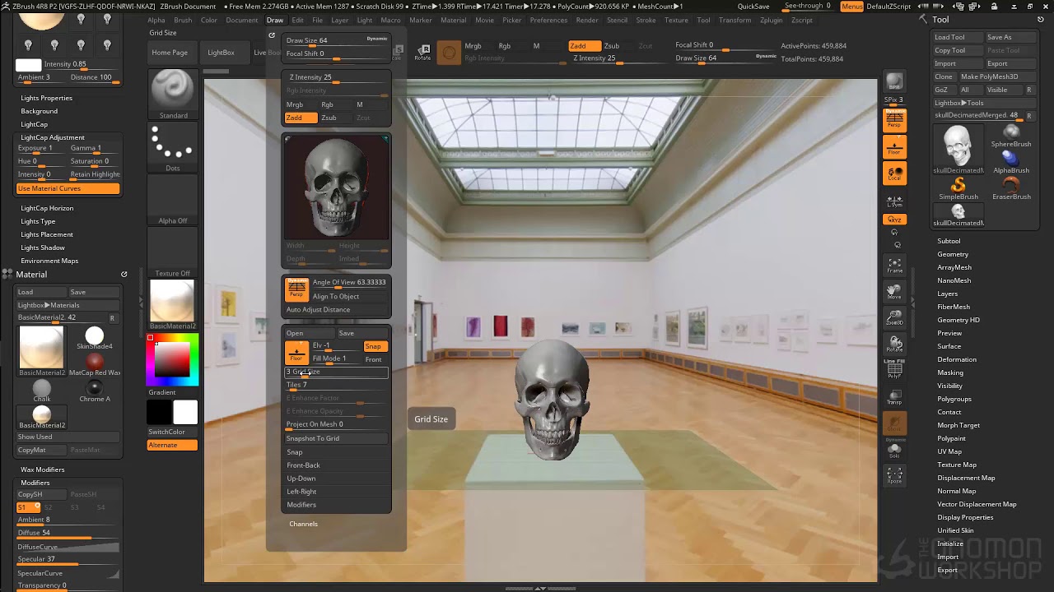Toggle Snap button in Draw popup

[374, 346]
